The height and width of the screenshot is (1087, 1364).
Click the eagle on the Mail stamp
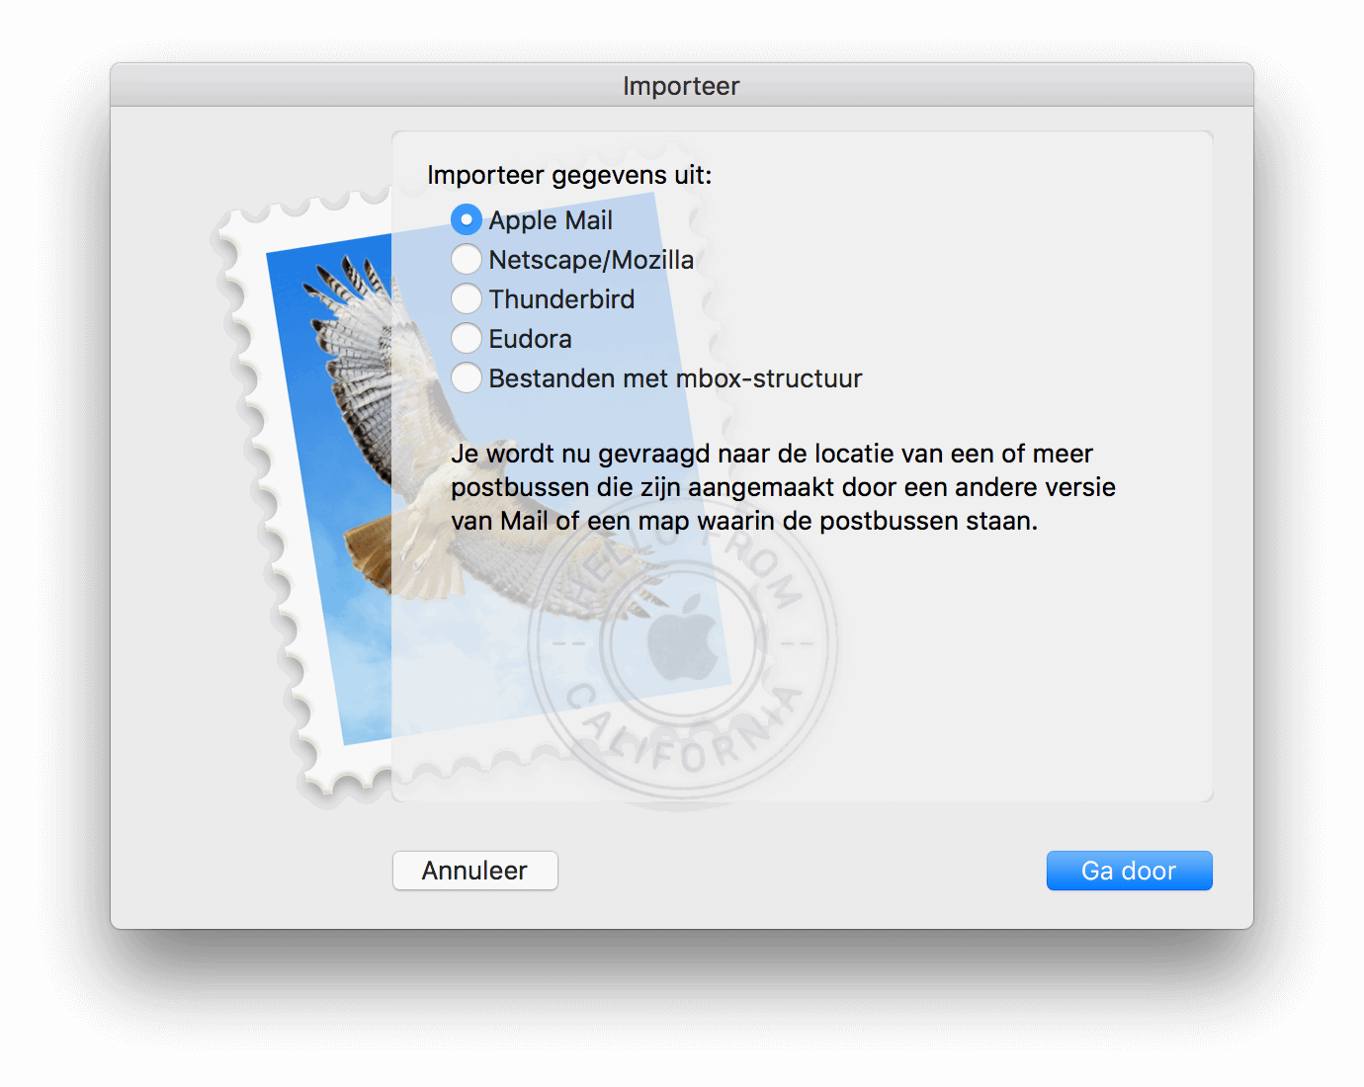point(395,425)
